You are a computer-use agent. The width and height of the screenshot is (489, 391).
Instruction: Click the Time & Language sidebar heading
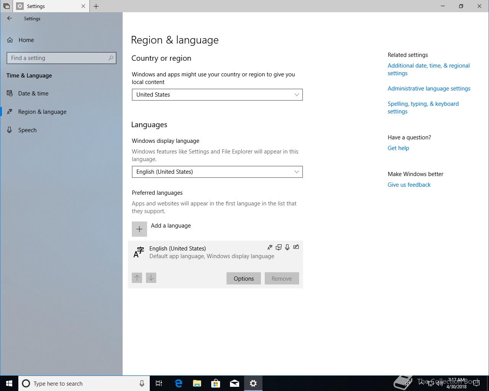point(29,76)
